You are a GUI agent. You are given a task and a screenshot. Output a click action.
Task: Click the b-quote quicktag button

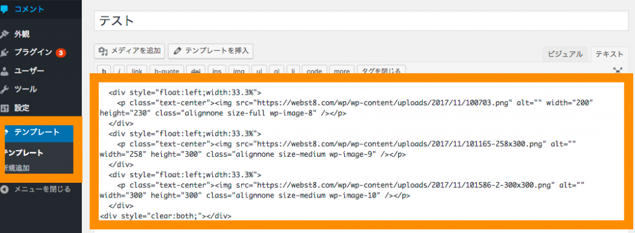tap(167, 70)
